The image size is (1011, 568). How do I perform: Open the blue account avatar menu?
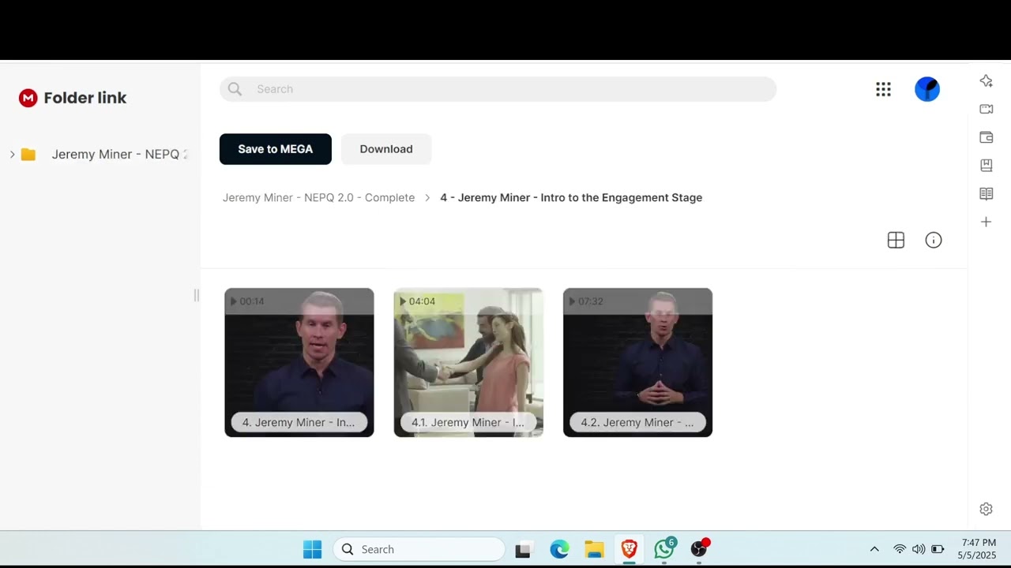click(927, 89)
